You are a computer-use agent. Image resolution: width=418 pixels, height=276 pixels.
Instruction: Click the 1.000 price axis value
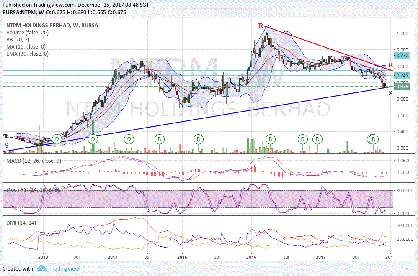[403, 33]
